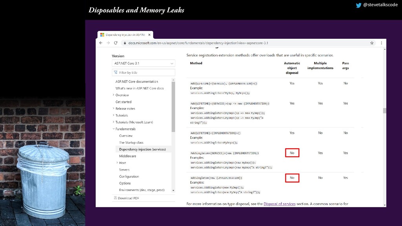Click the sidebar scrollbar thumb
Viewport: 402px width, 226px height.
pyautogui.click(x=173, y=107)
